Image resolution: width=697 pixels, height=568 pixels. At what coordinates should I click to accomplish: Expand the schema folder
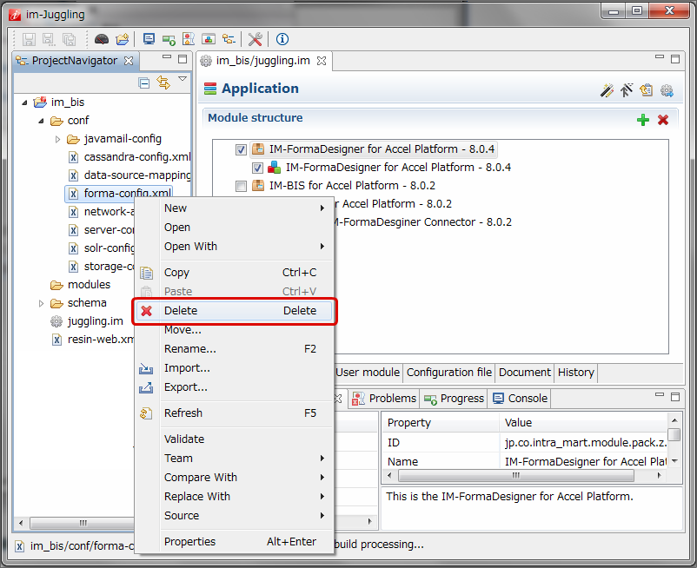(41, 304)
